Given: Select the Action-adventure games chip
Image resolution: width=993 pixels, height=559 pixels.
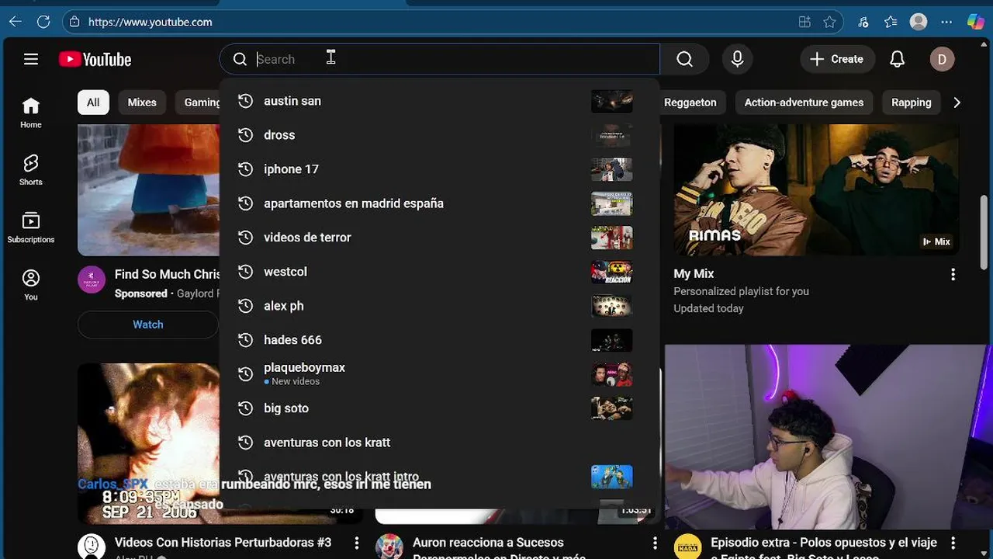Looking at the screenshot, I should click(804, 102).
